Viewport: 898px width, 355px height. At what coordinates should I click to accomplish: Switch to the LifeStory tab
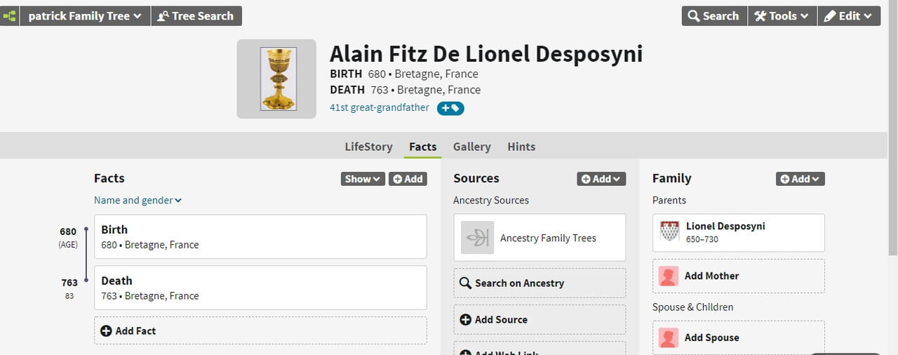tap(368, 147)
